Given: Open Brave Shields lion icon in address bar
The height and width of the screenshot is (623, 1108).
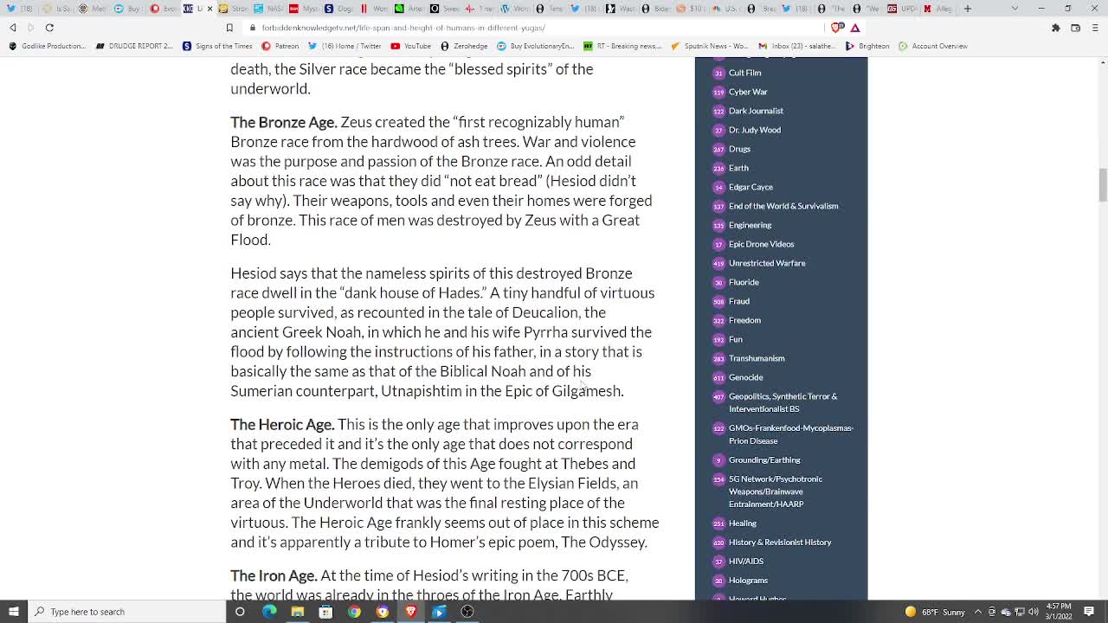Looking at the screenshot, I should click(x=837, y=28).
